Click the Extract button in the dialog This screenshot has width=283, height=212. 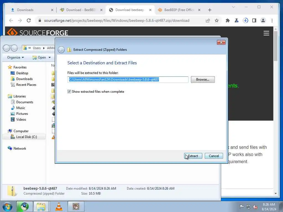pyautogui.click(x=193, y=156)
